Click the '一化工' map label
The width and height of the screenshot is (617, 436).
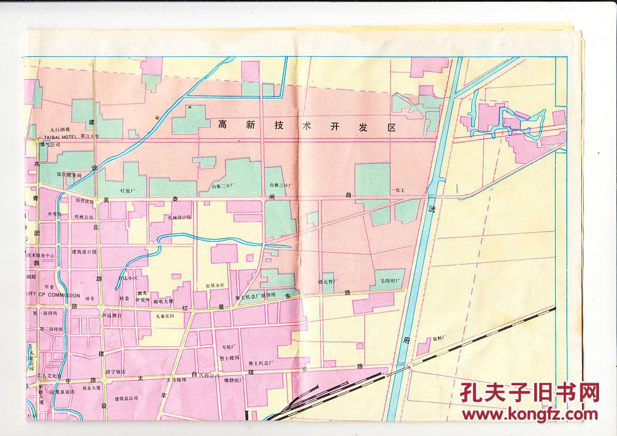398,190
